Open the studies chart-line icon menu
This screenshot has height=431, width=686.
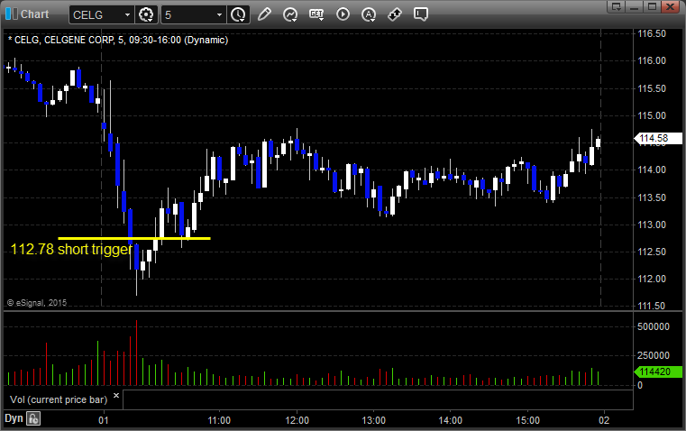(290, 14)
